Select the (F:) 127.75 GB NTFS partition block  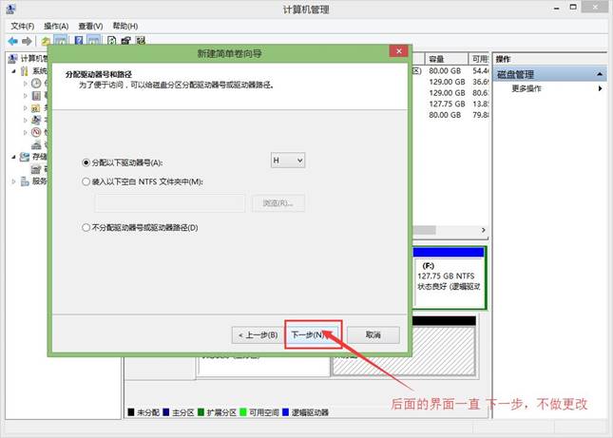[x=449, y=278]
